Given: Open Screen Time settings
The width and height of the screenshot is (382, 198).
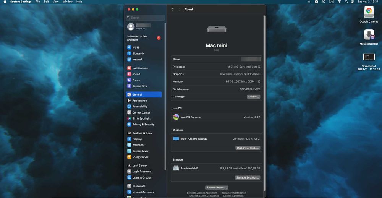Looking at the screenshot, I should pyautogui.click(x=144, y=86).
